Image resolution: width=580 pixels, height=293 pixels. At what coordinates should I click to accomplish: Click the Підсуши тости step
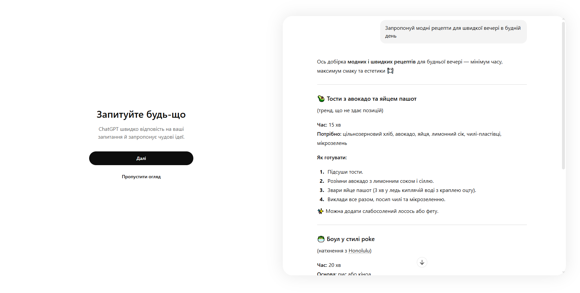pos(345,172)
